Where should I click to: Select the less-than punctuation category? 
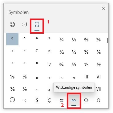point(25,100)
